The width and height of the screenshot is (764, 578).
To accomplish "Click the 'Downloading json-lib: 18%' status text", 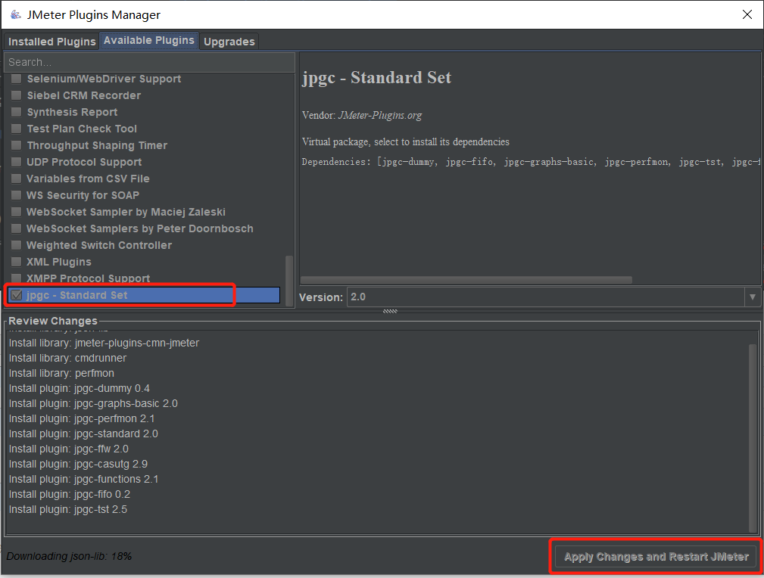I will pyautogui.click(x=69, y=556).
